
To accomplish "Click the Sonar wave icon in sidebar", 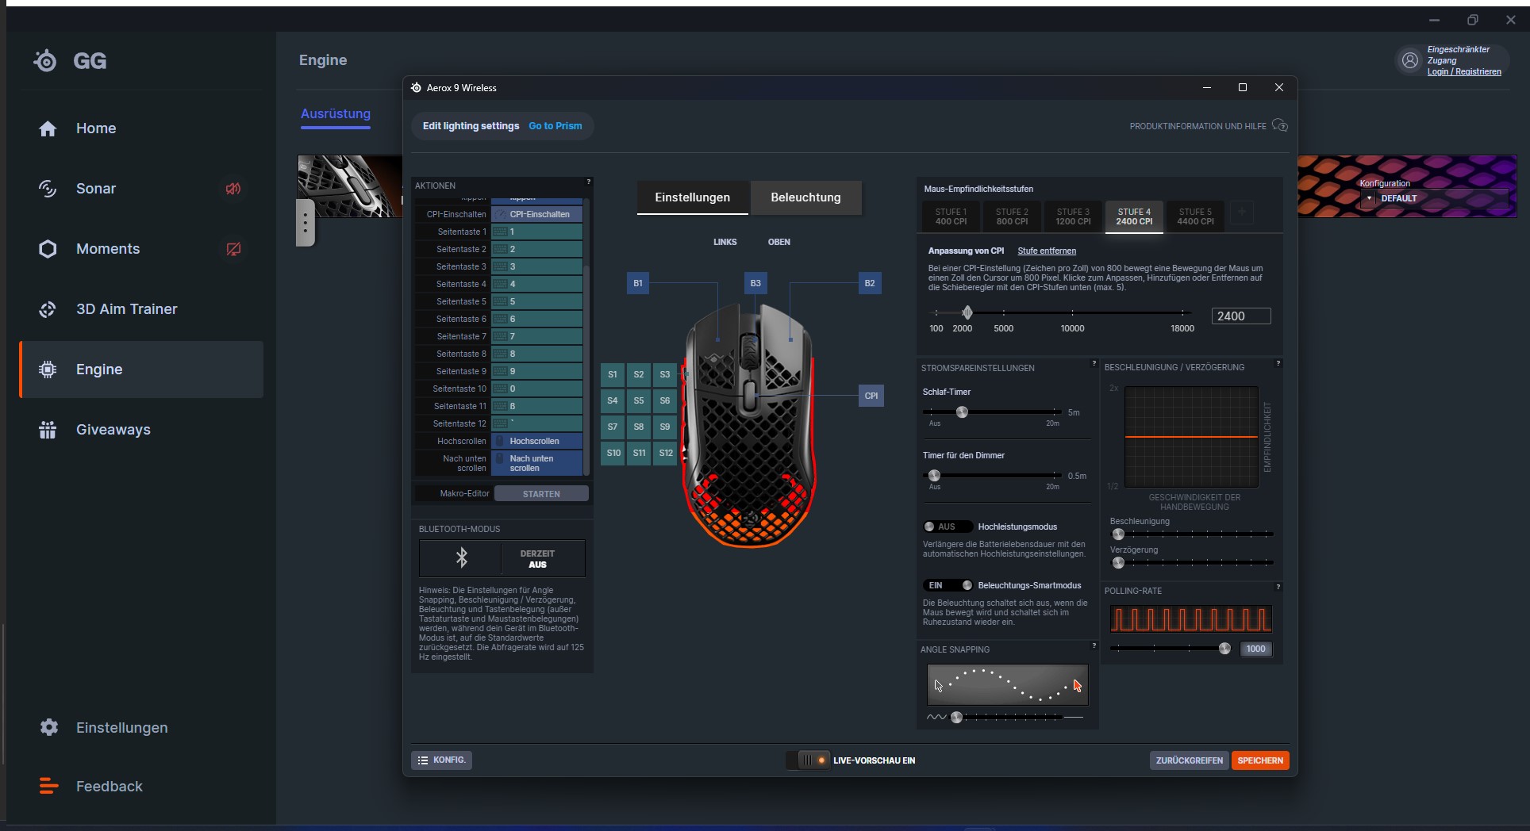I will (x=48, y=189).
